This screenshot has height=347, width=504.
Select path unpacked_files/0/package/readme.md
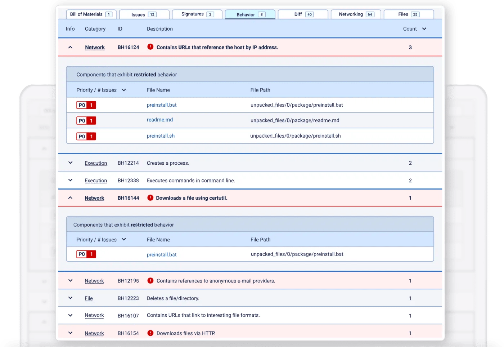[x=295, y=120]
